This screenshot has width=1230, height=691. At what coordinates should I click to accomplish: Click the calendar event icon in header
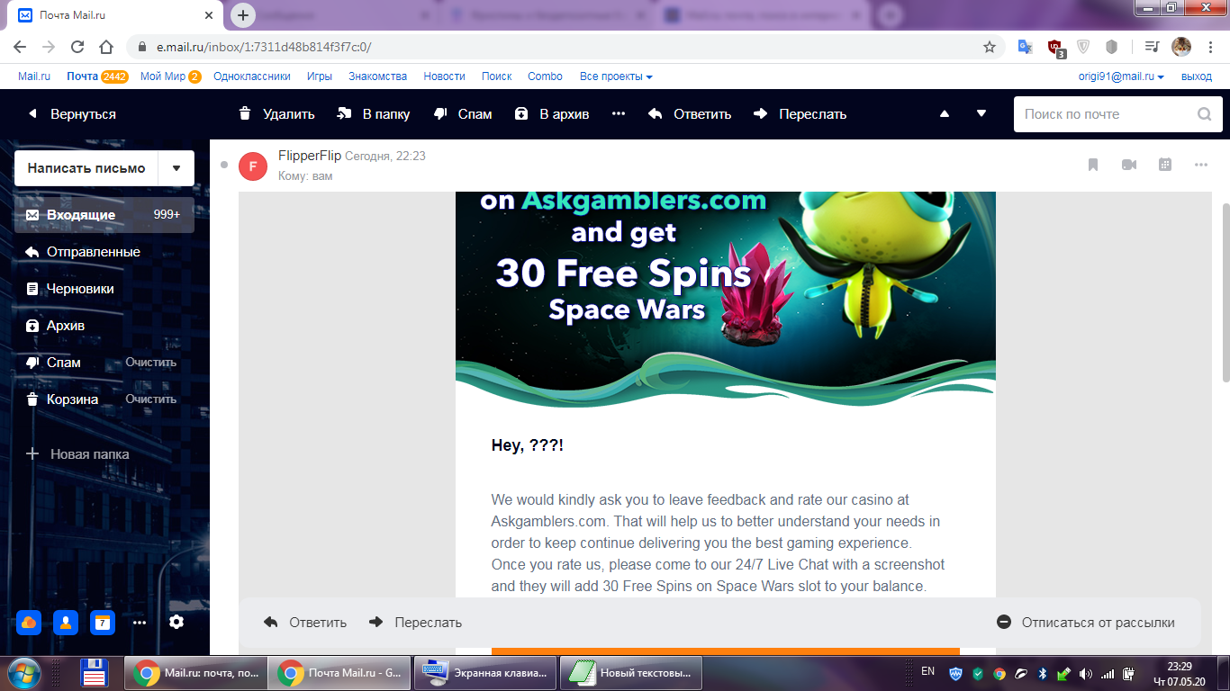(x=1165, y=165)
